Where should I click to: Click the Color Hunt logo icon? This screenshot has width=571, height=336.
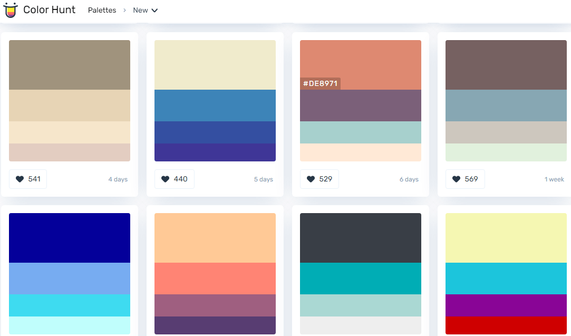click(x=11, y=10)
